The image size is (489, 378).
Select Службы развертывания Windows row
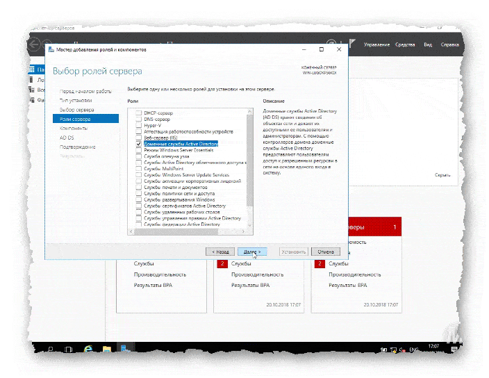(x=179, y=199)
